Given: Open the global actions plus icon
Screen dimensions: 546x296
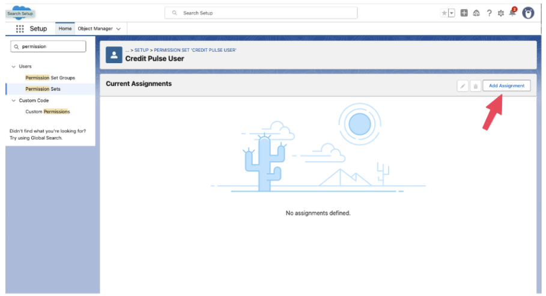Looking at the screenshot, I should click(x=464, y=13).
